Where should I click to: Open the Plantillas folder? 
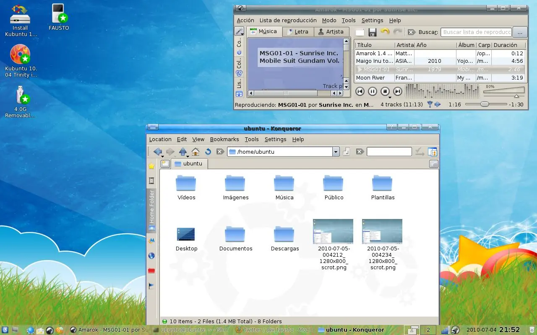(x=383, y=187)
